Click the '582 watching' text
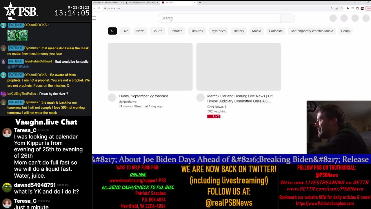371x209 pixels. tap(217, 111)
